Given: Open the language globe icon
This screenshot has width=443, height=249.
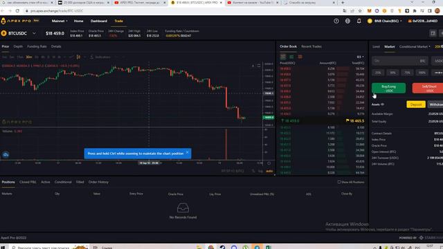Looking at the screenshot, I should 347,21.
